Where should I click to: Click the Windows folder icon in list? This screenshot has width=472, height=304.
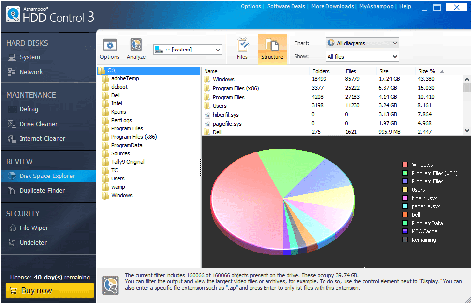[207, 79]
